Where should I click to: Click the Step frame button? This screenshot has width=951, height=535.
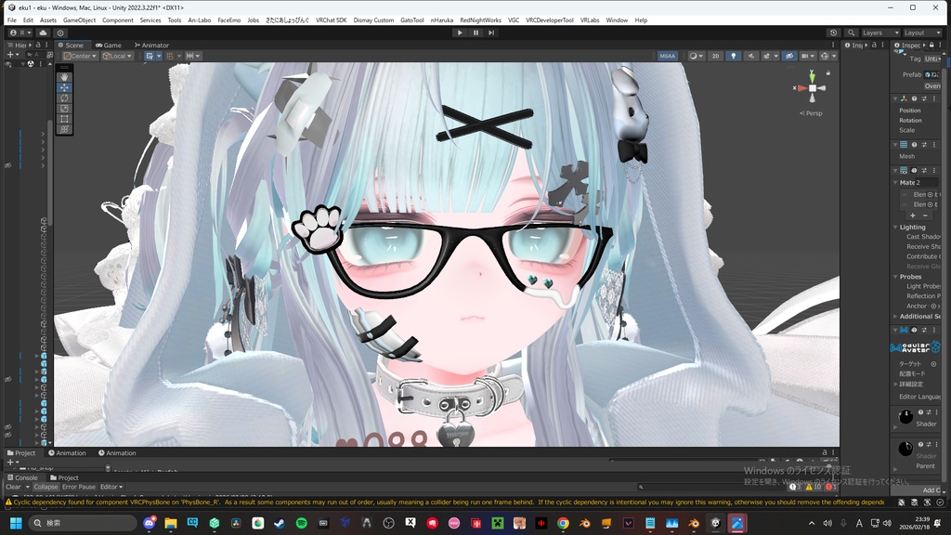[491, 33]
